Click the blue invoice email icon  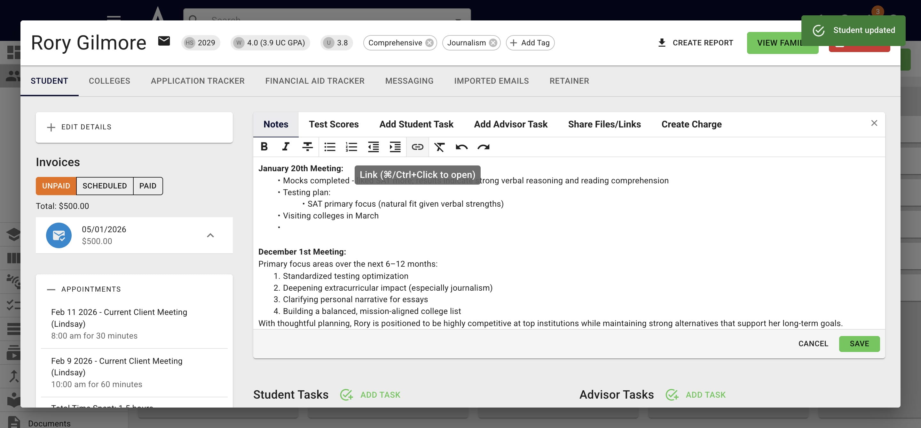[59, 235]
